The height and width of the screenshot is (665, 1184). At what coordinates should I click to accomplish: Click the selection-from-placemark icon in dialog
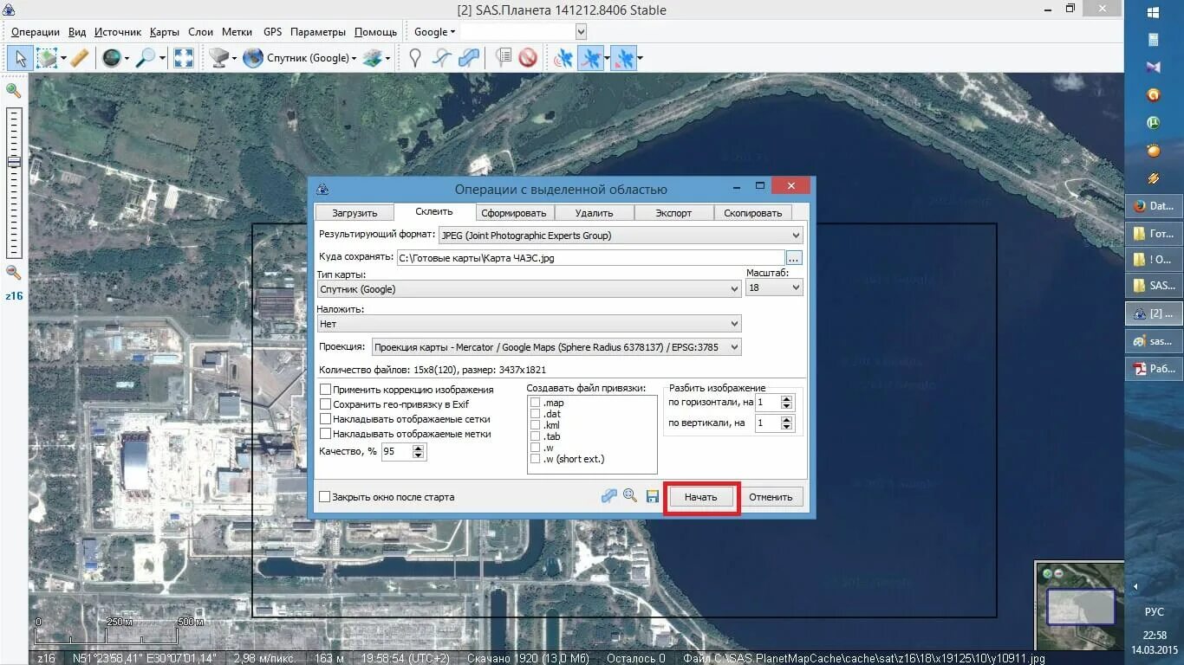click(609, 496)
